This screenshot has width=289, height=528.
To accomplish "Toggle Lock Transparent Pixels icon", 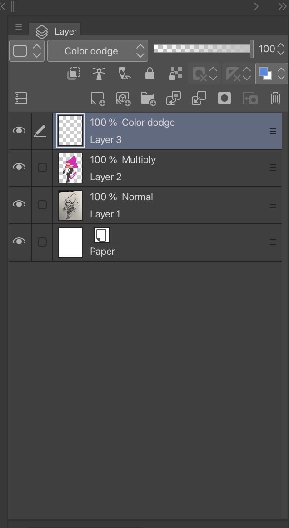I will click(x=175, y=74).
